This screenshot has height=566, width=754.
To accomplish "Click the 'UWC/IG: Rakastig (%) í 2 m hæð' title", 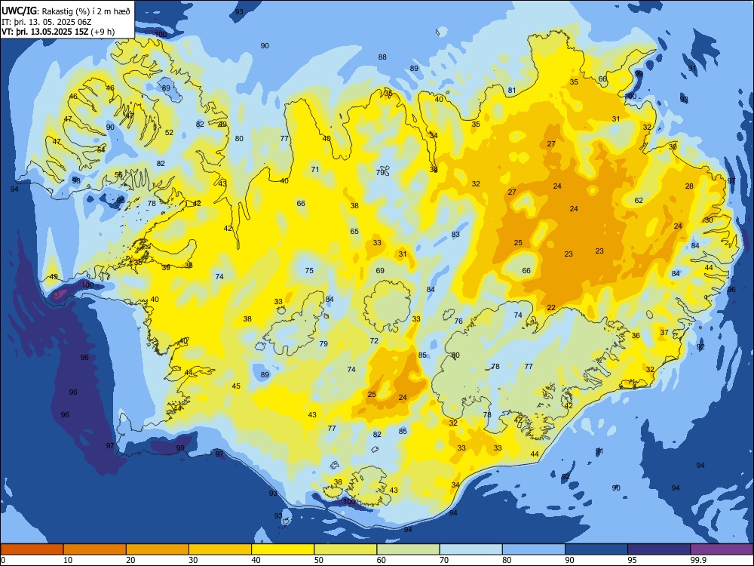I will (x=66, y=11).
